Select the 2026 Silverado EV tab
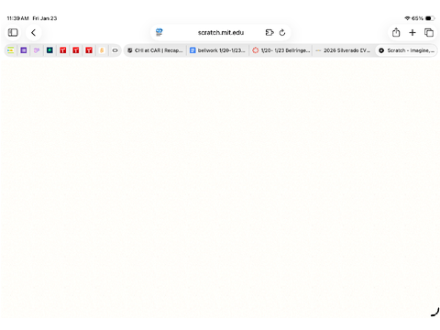 click(343, 50)
